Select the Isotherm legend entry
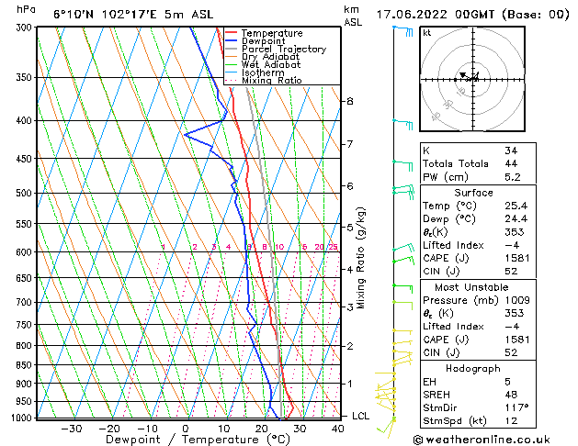Screen dimensions: 578x446 click(x=263, y=72)
